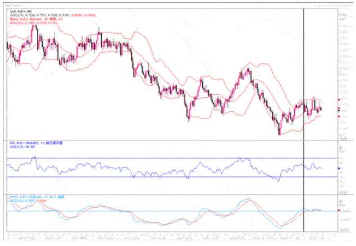Select the RSI upper overbought threshold line

(168, 158)
